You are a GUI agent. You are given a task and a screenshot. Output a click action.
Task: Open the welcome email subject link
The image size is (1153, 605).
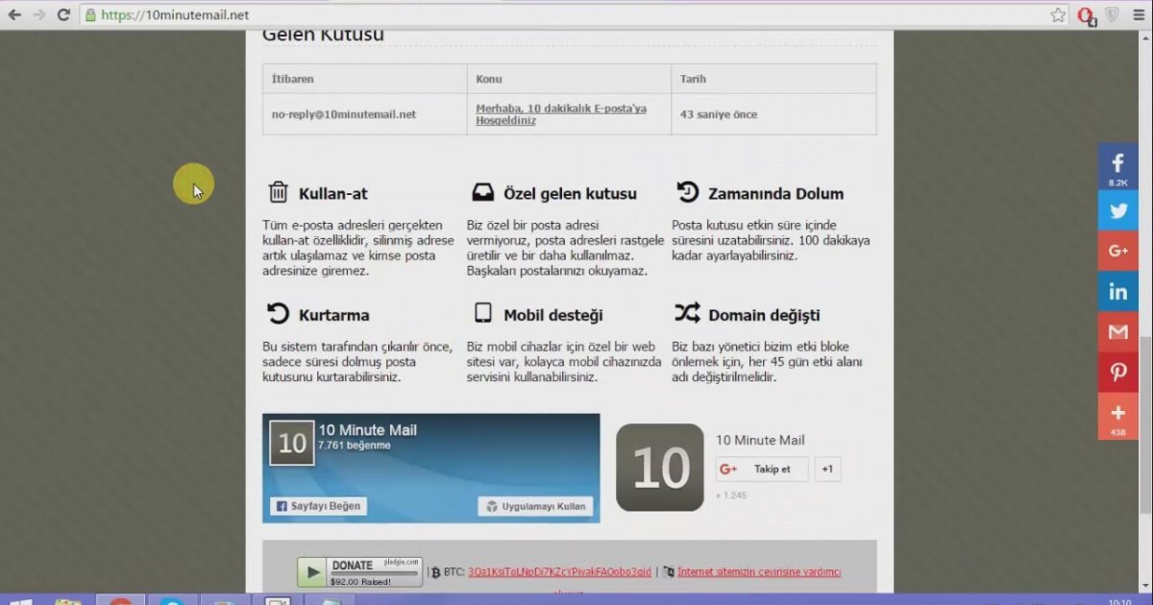click(561, 114)
